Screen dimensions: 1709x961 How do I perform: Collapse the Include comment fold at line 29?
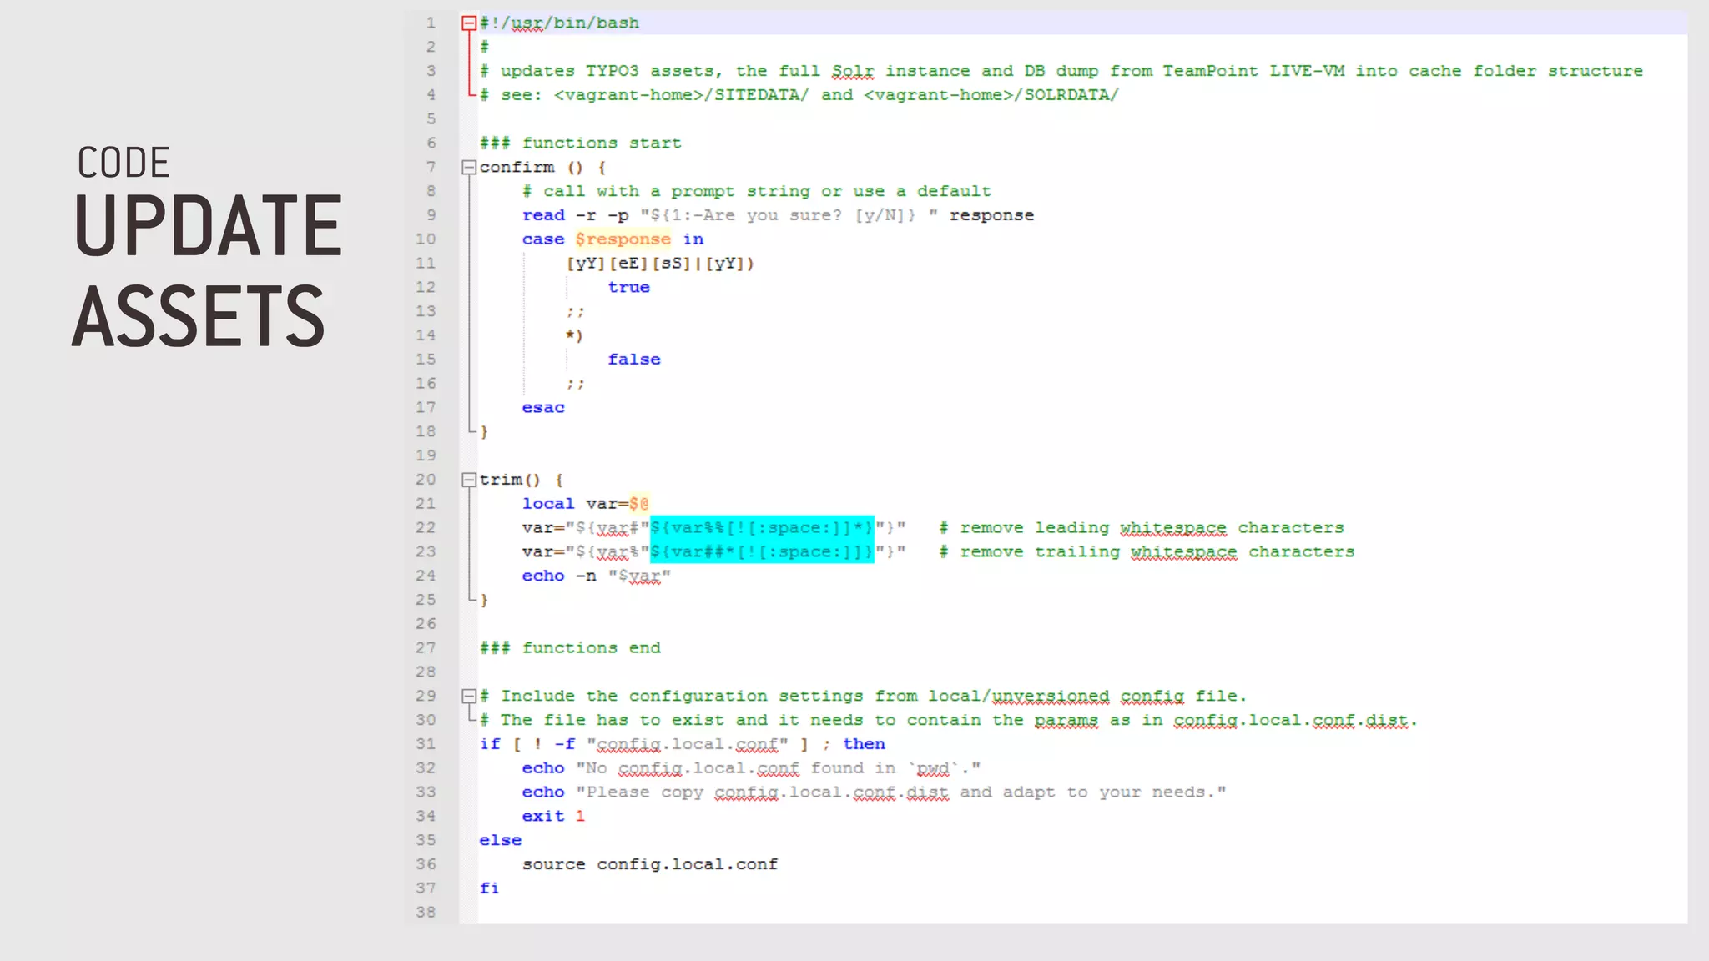[469, 696]
